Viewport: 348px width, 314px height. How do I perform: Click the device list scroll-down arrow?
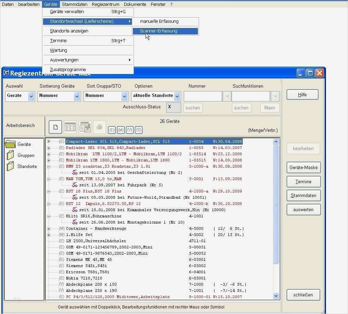click(276, 296)
